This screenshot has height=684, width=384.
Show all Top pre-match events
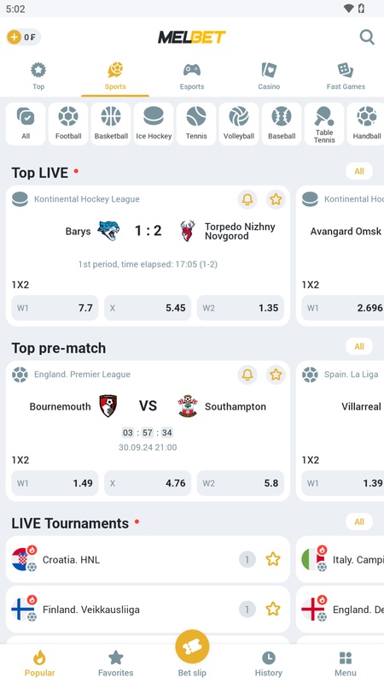[x=359, y=346]
